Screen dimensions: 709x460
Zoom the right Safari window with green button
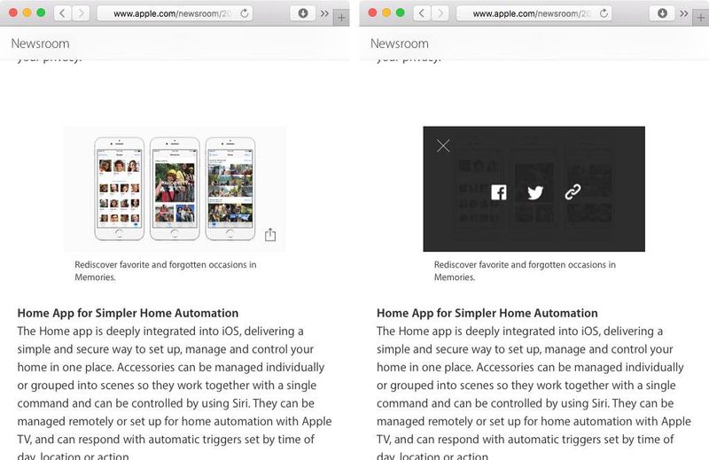coord(401,12)
